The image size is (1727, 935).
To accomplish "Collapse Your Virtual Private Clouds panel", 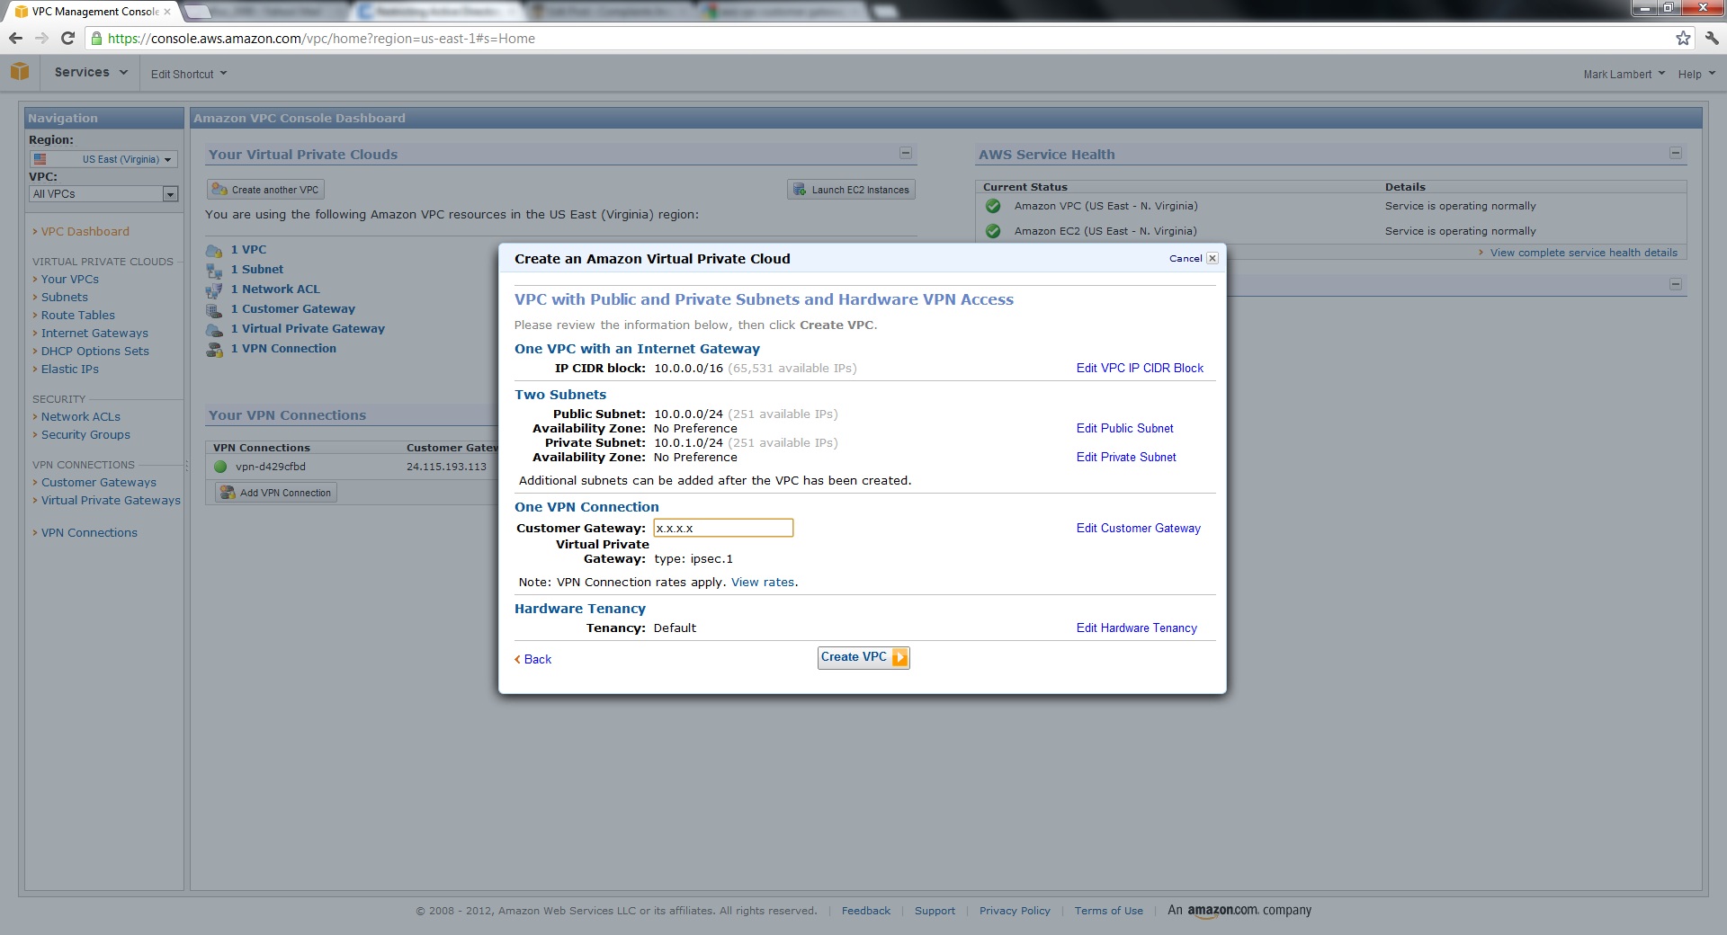I will coord(905,153).
